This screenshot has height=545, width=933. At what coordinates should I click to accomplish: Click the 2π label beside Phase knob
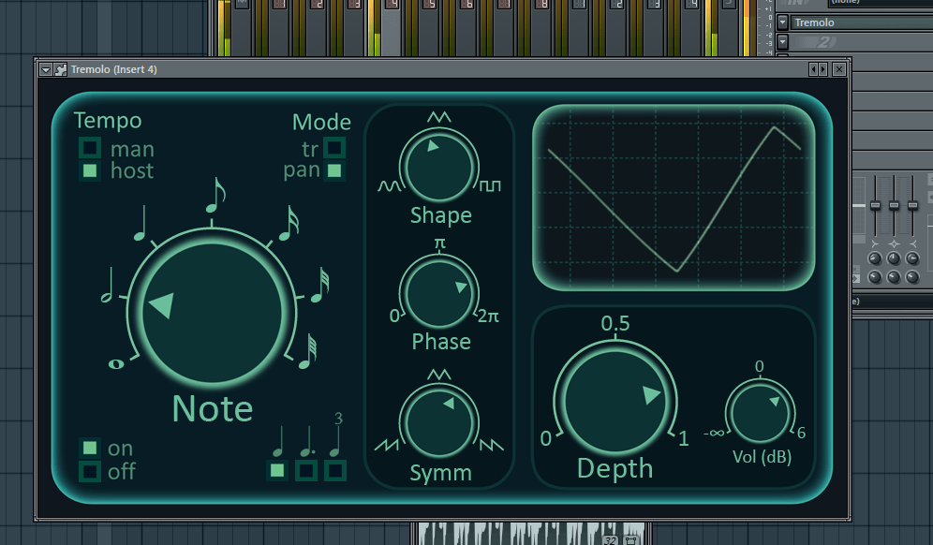point(488,316)
